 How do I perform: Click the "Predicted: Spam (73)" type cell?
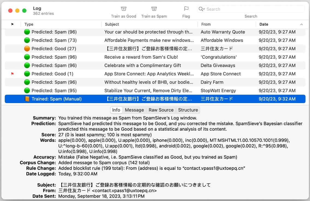[x=54, y=40]
